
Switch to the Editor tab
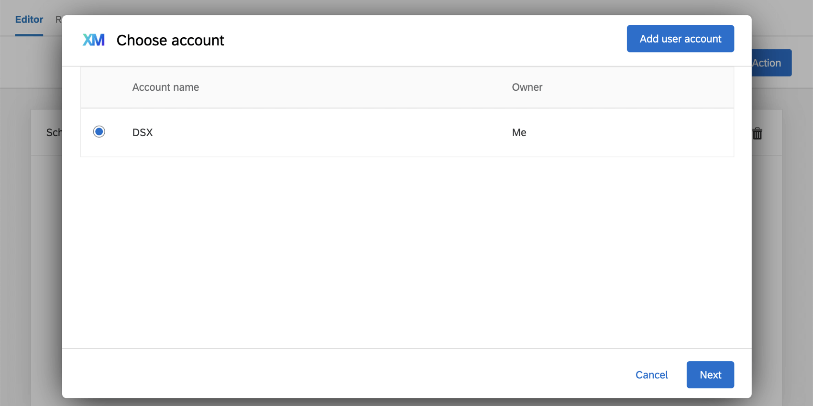(x=29, y=20)
